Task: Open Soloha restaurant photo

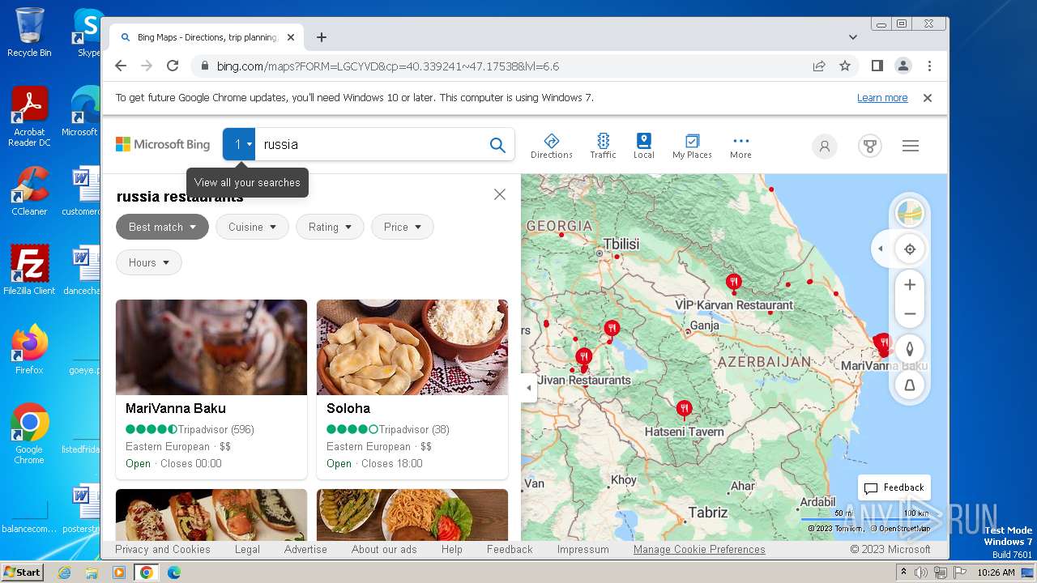Action: click(x=412, y=347)
